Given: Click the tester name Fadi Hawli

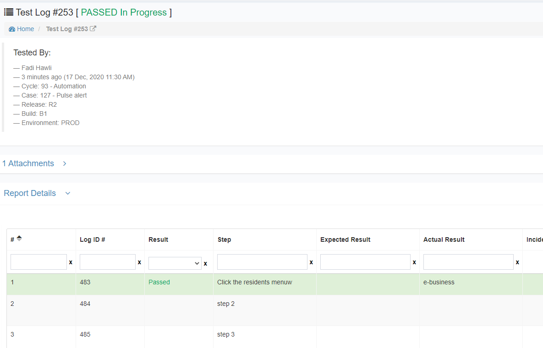Looking at the screenshot, I should point(36,68).
